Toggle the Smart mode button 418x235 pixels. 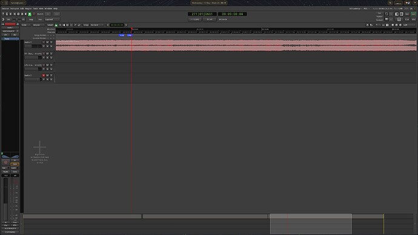coord(50,25)
